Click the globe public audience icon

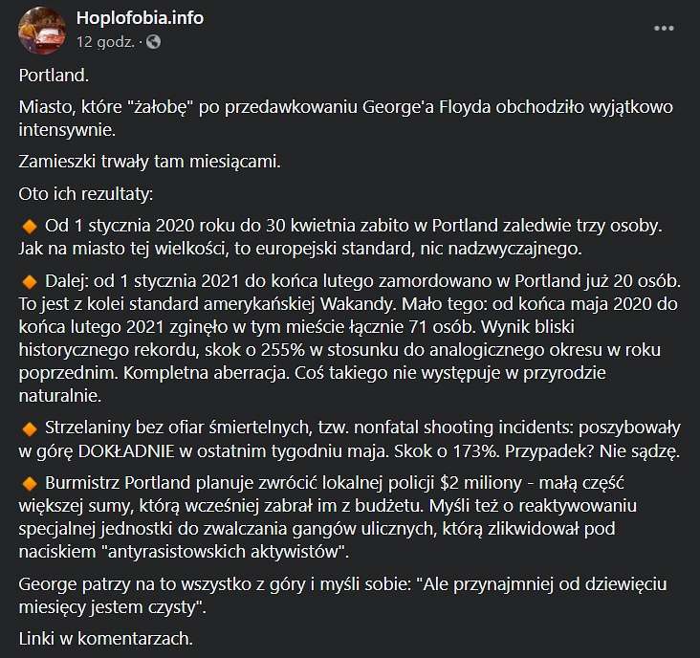pos(154,42)
